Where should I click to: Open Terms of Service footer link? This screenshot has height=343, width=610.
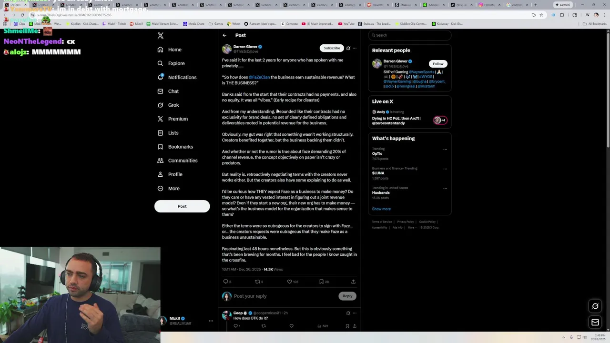point(382,222)
